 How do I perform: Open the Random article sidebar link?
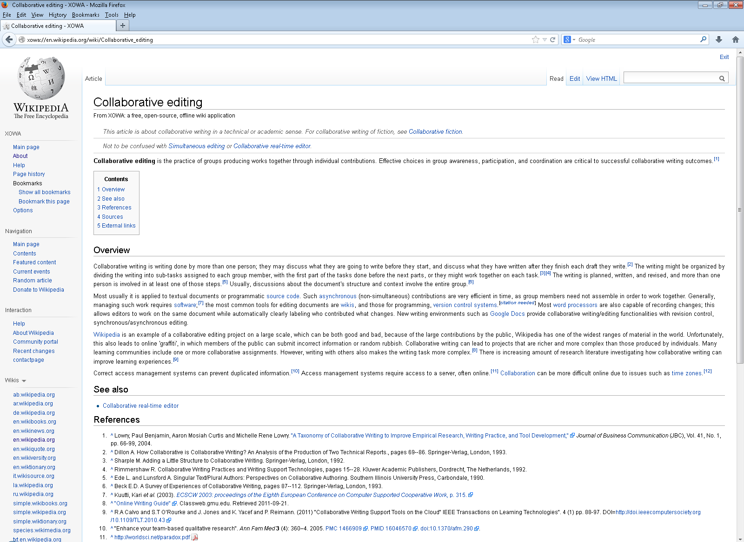pyautogui.click(x=33, y=281)
